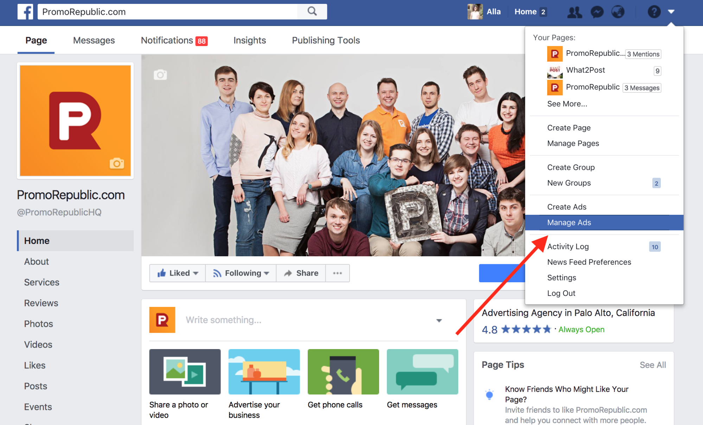
Task: Toggle the account menu dropdown arrow
Action: (671, 12)
